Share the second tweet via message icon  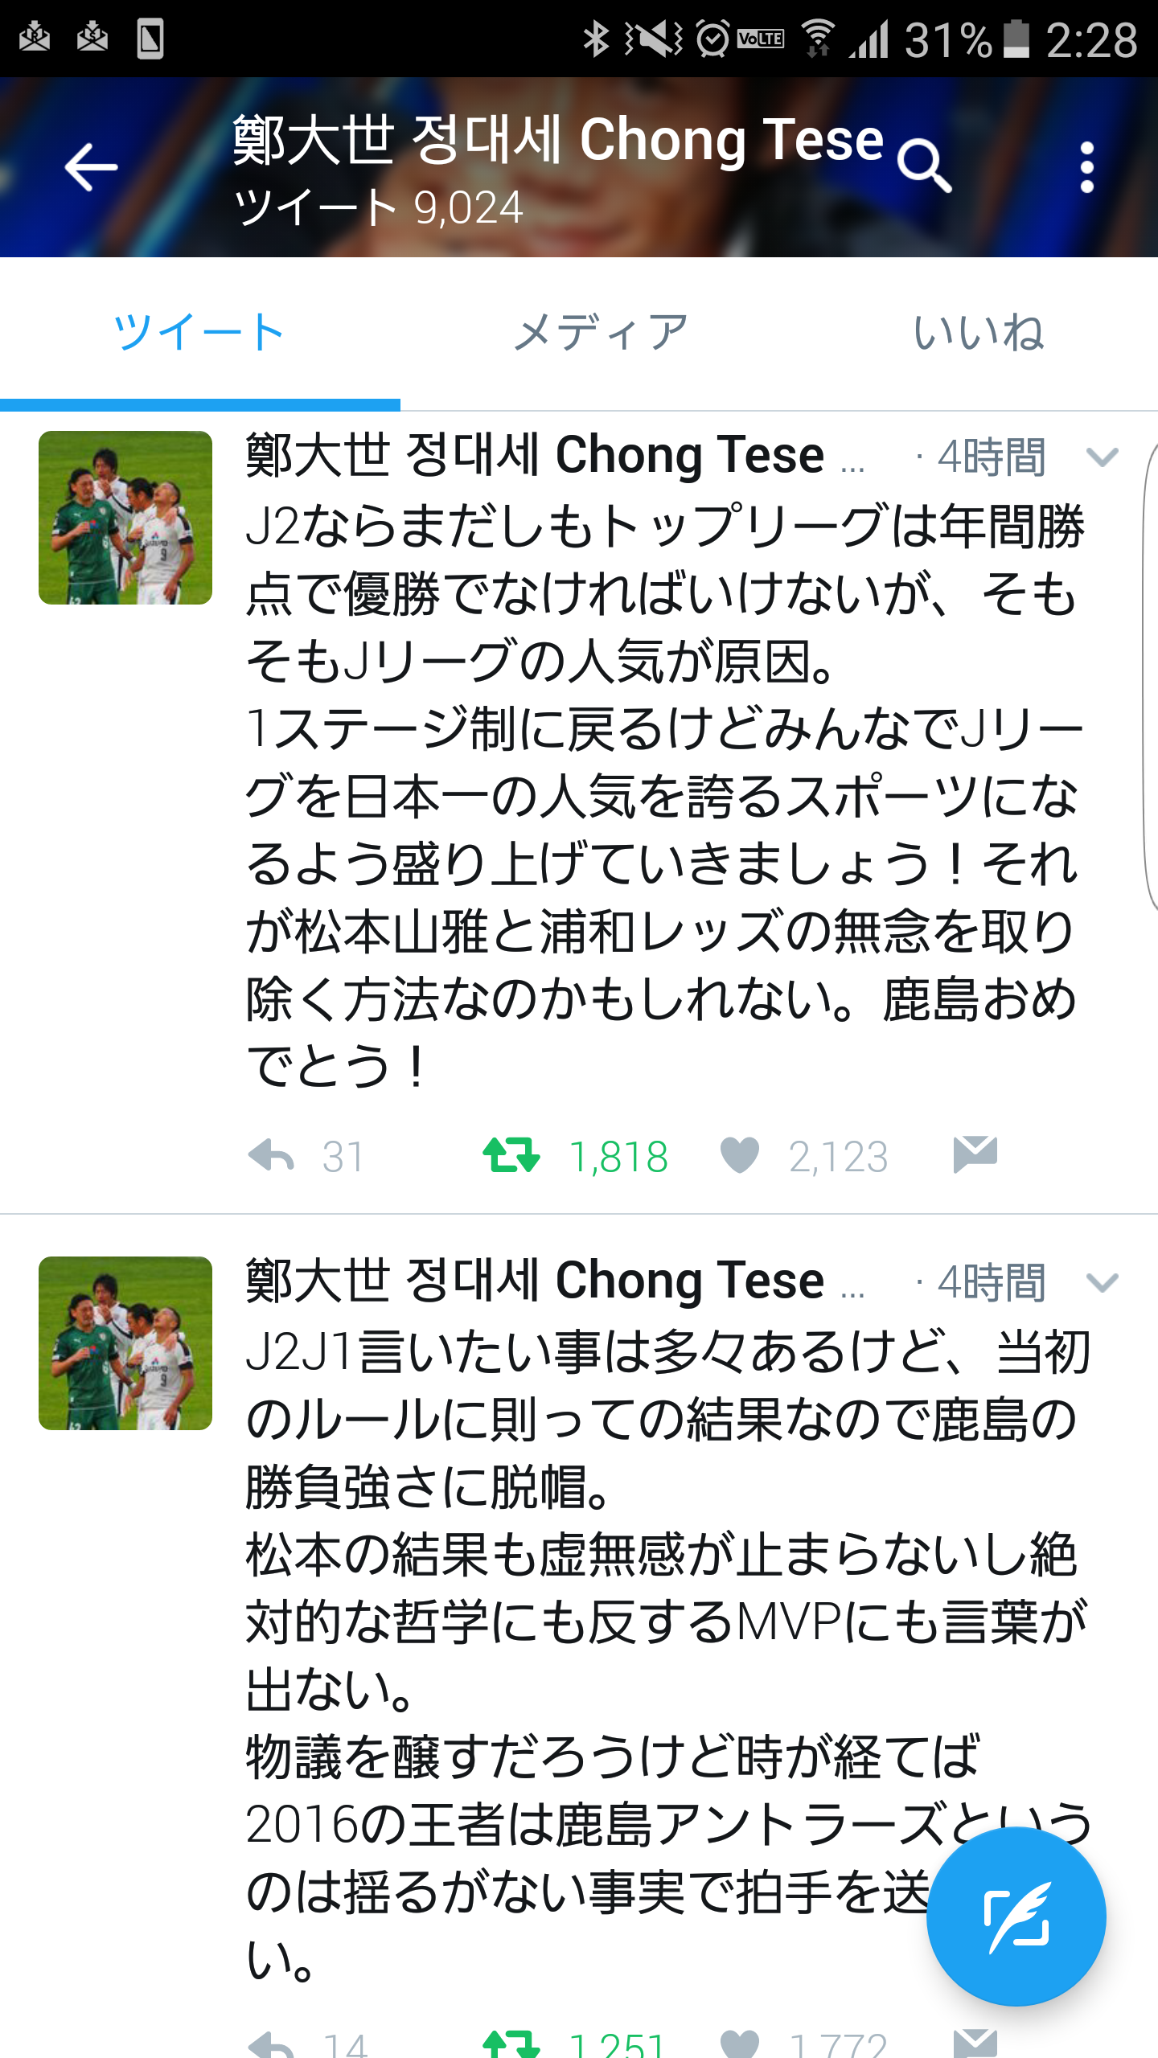pyautogui.click(x=975, y=2042)
